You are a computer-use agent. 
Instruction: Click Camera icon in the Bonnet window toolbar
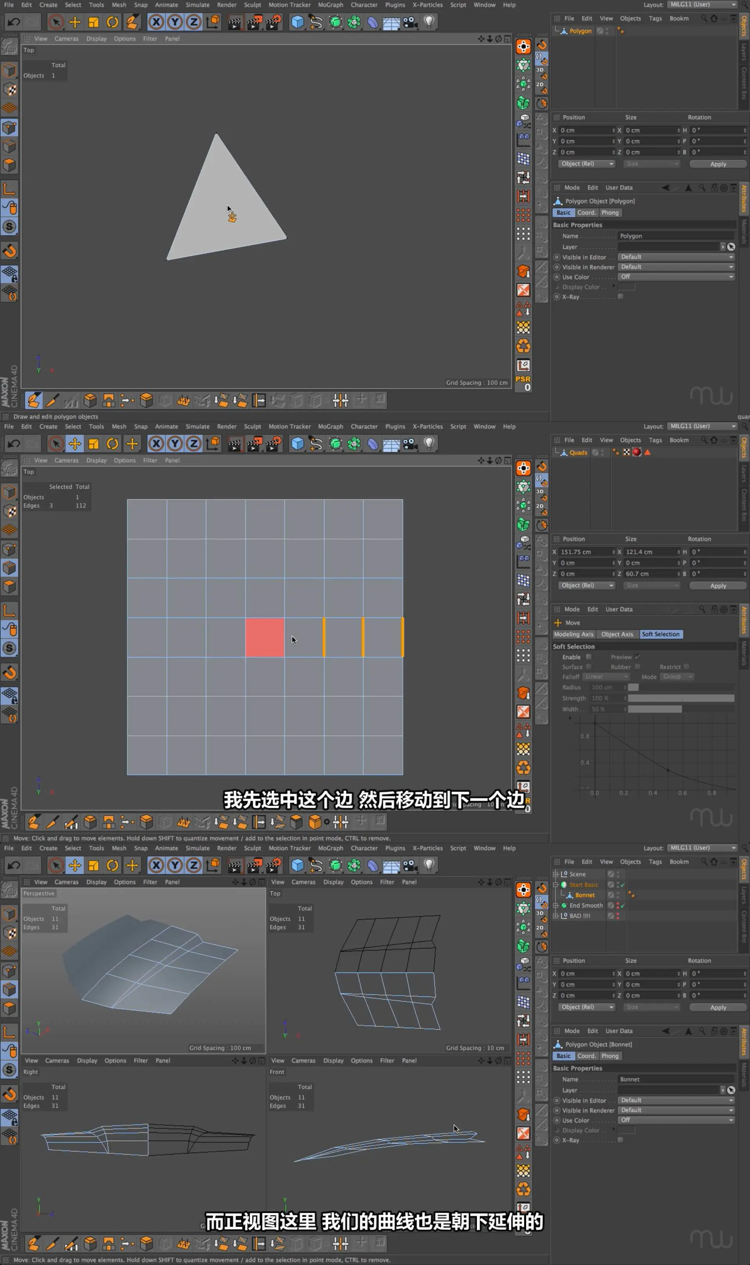point(410,866)
